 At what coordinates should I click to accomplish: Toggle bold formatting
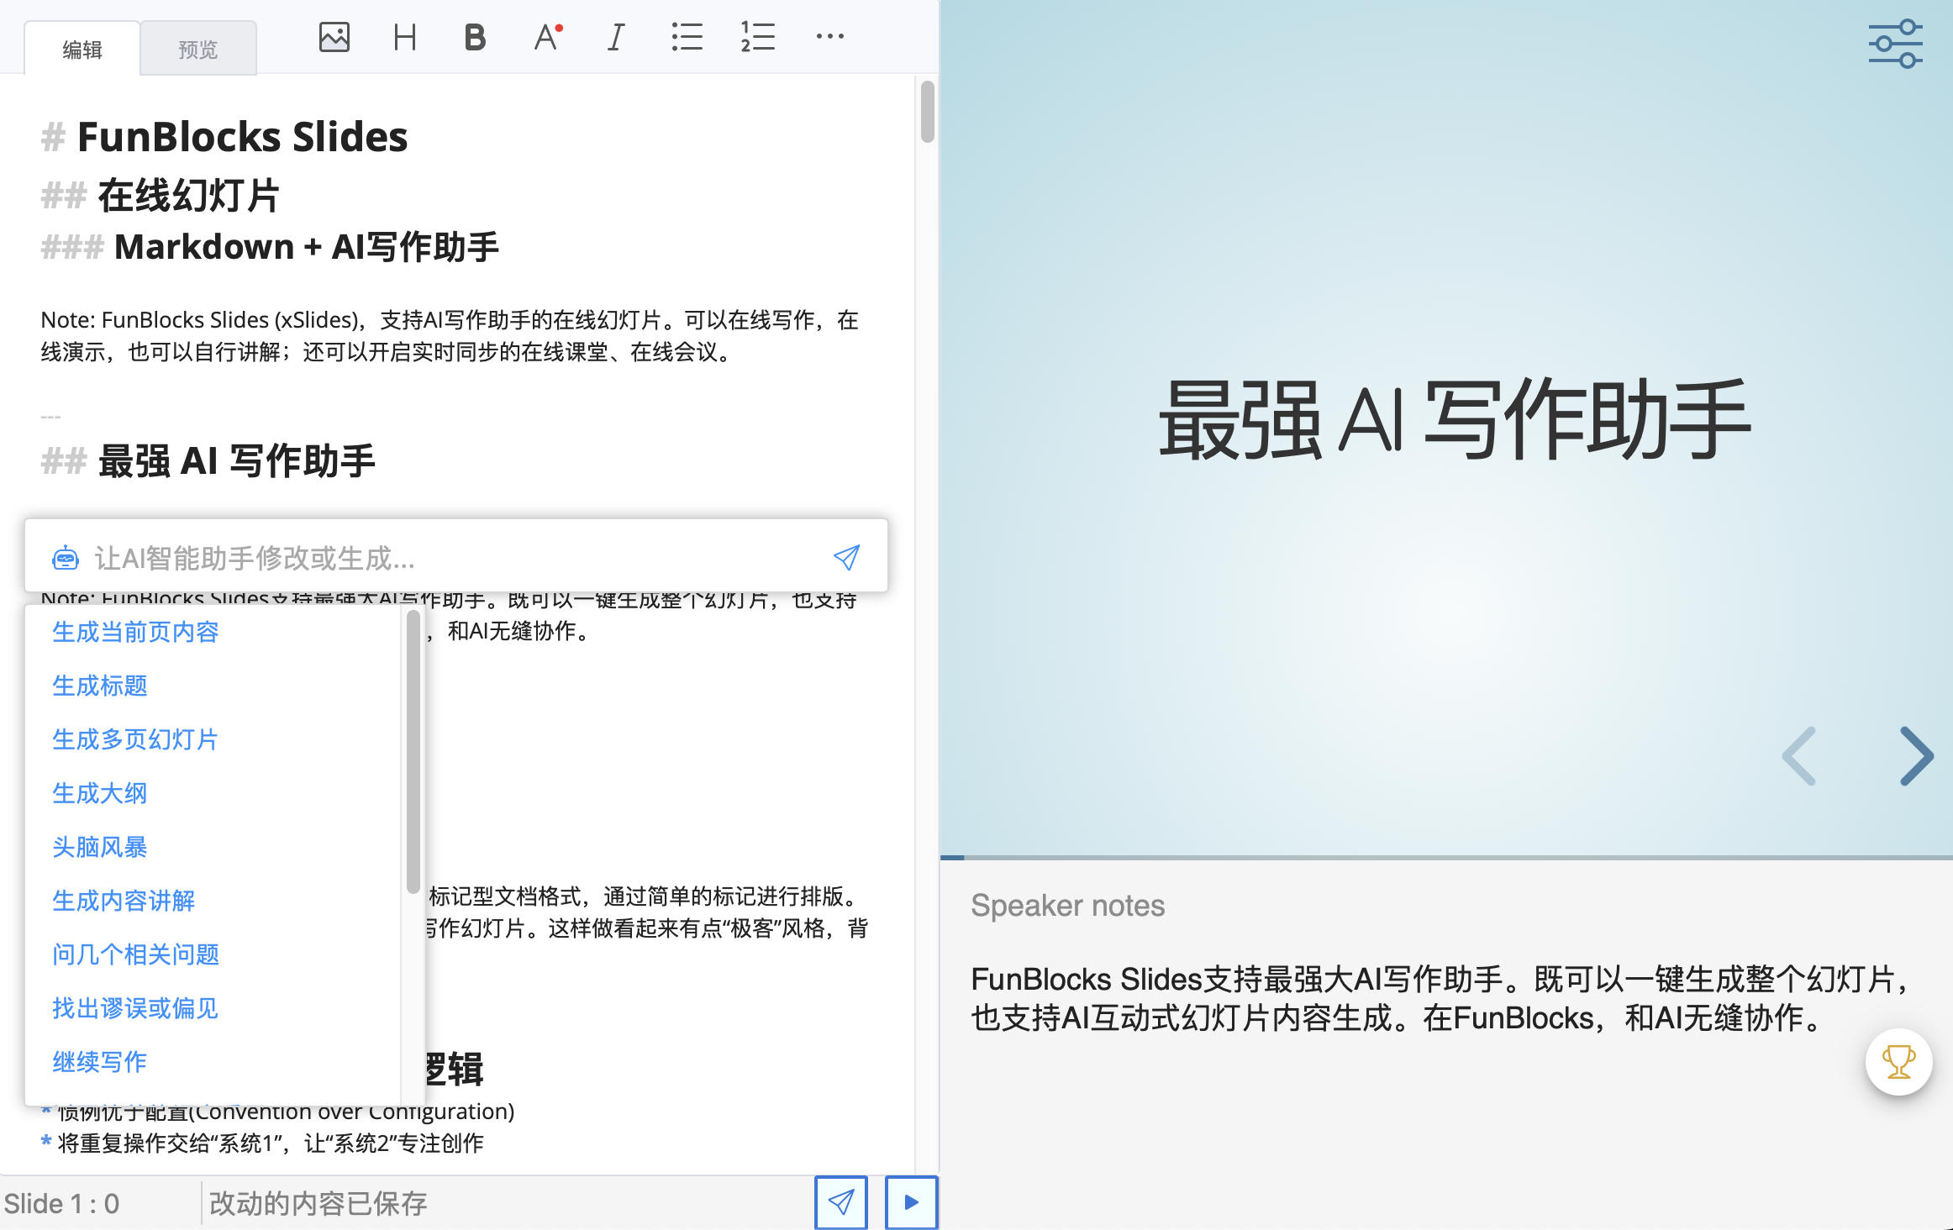tap(475, 37)
